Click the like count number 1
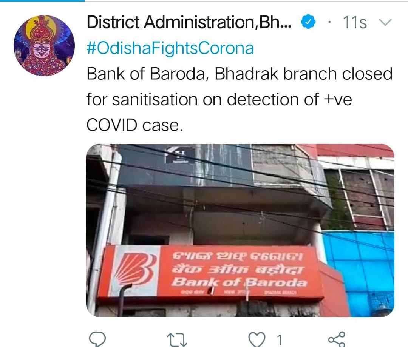Screen dimensions: 408x347 (280, 340)
